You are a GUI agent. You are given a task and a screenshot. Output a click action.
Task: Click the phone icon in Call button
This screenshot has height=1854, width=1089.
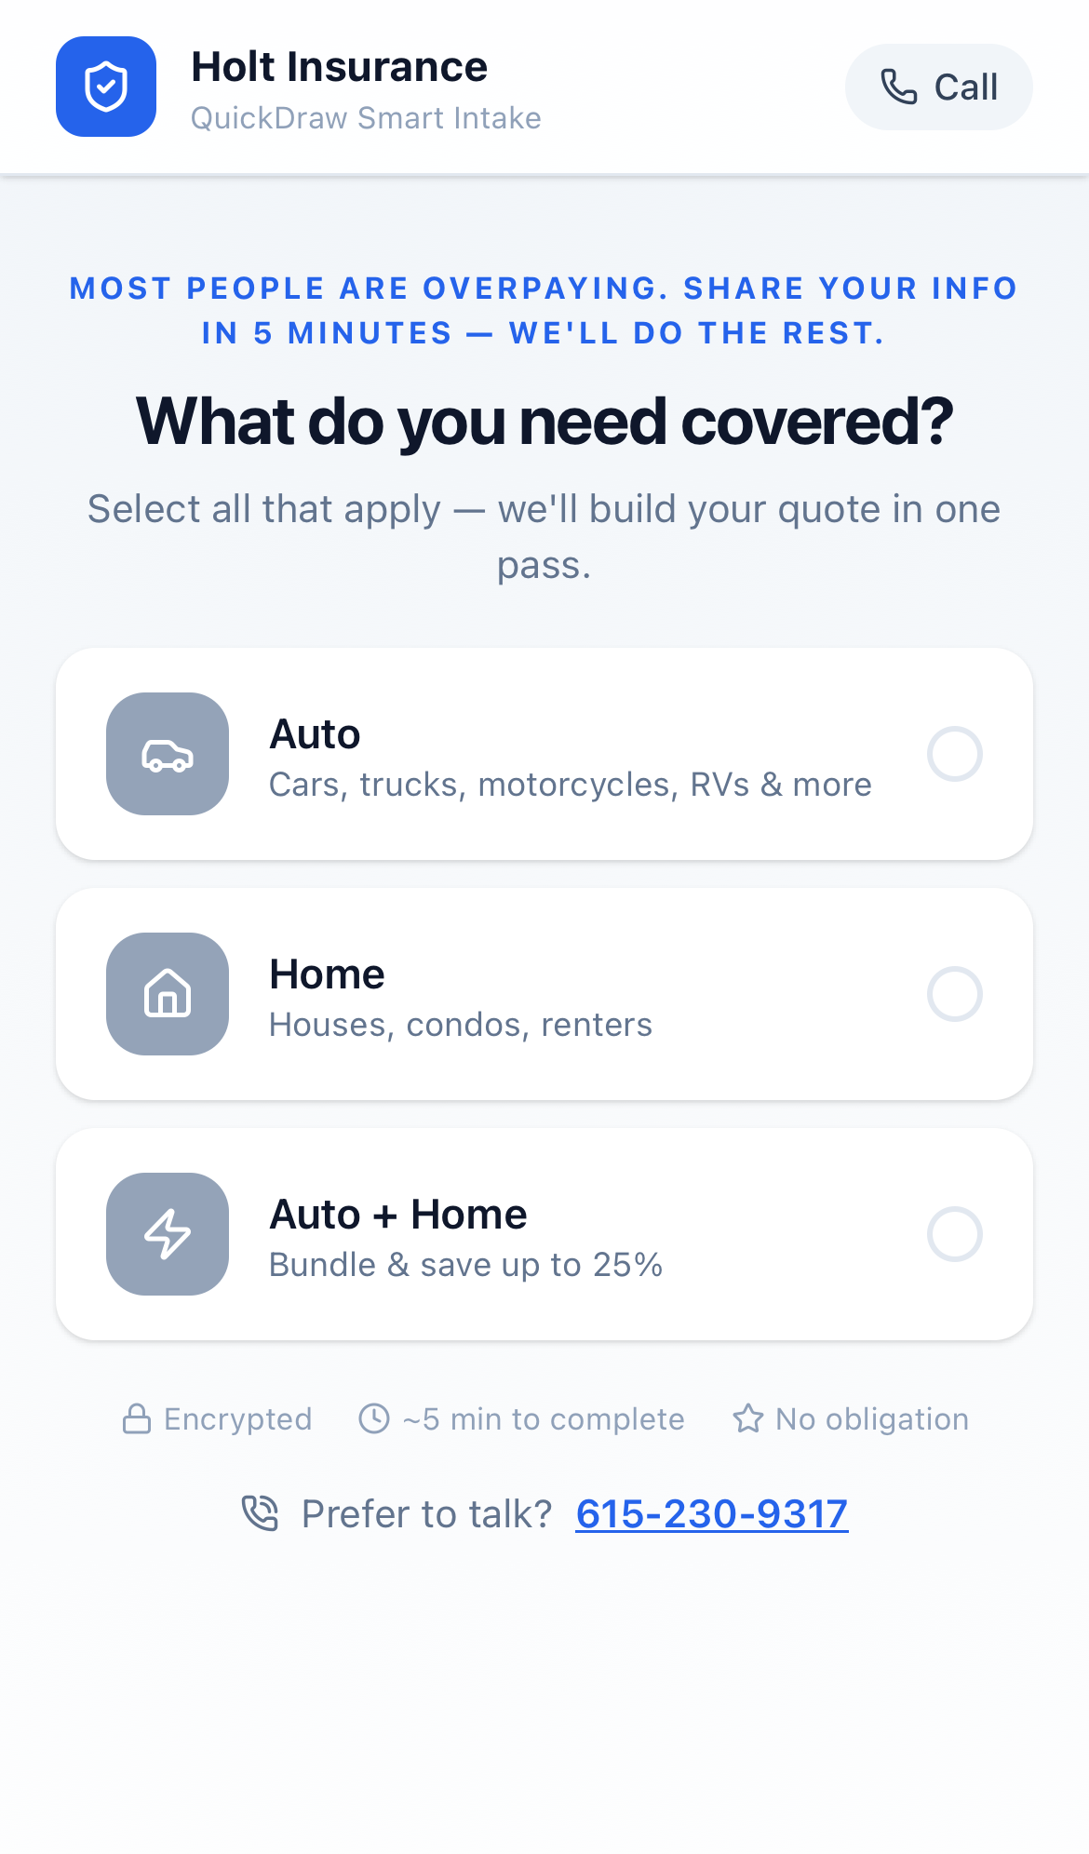899,87
